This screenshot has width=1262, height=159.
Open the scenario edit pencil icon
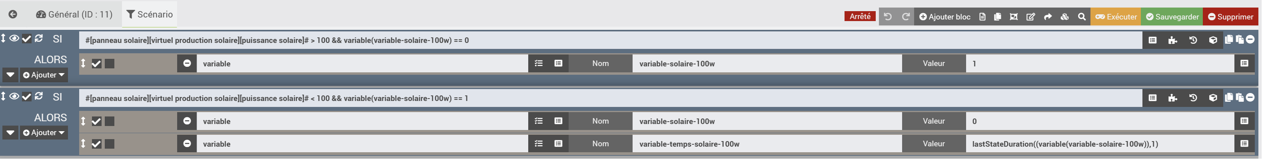pos(1031,17)
